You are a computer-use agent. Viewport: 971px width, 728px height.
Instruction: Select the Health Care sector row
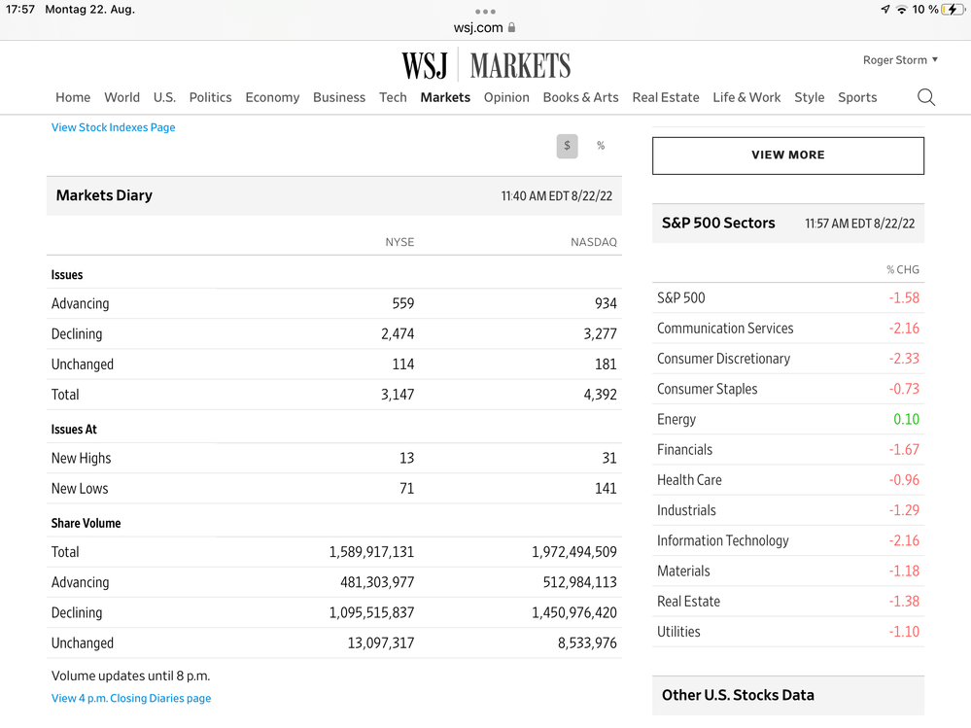[x=787, y=480]
